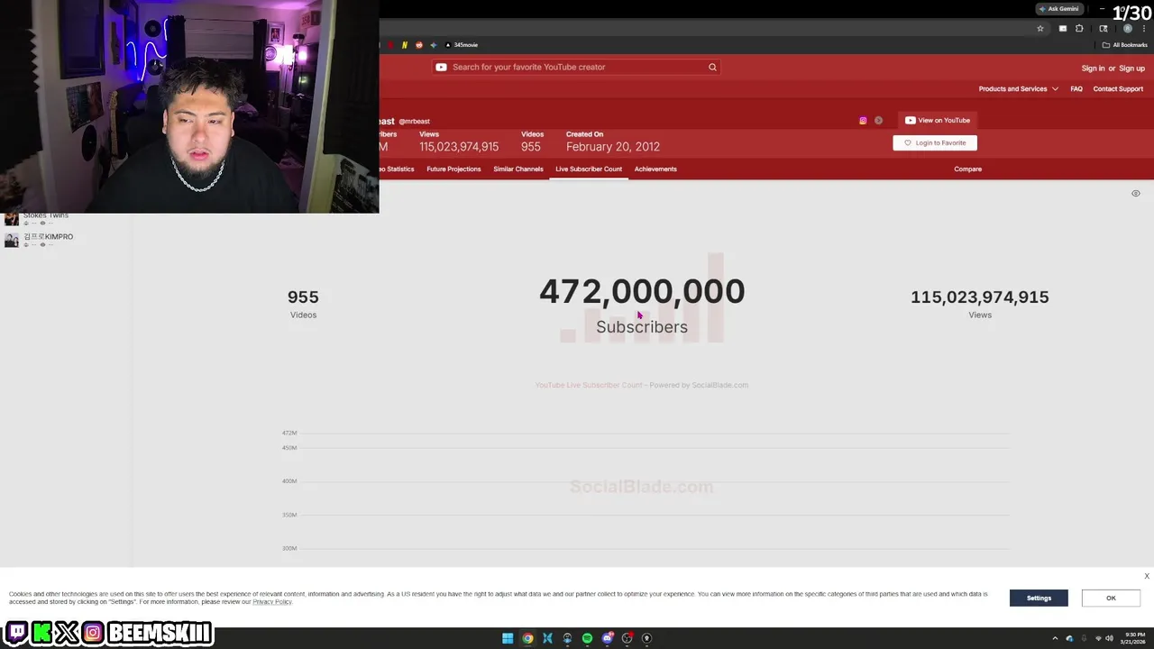
Task: Open the Achievements tab
Action: coord(655,169)
